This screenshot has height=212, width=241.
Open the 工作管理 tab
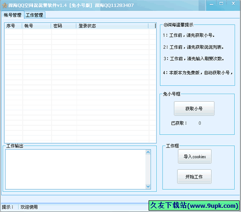(34, 15)
